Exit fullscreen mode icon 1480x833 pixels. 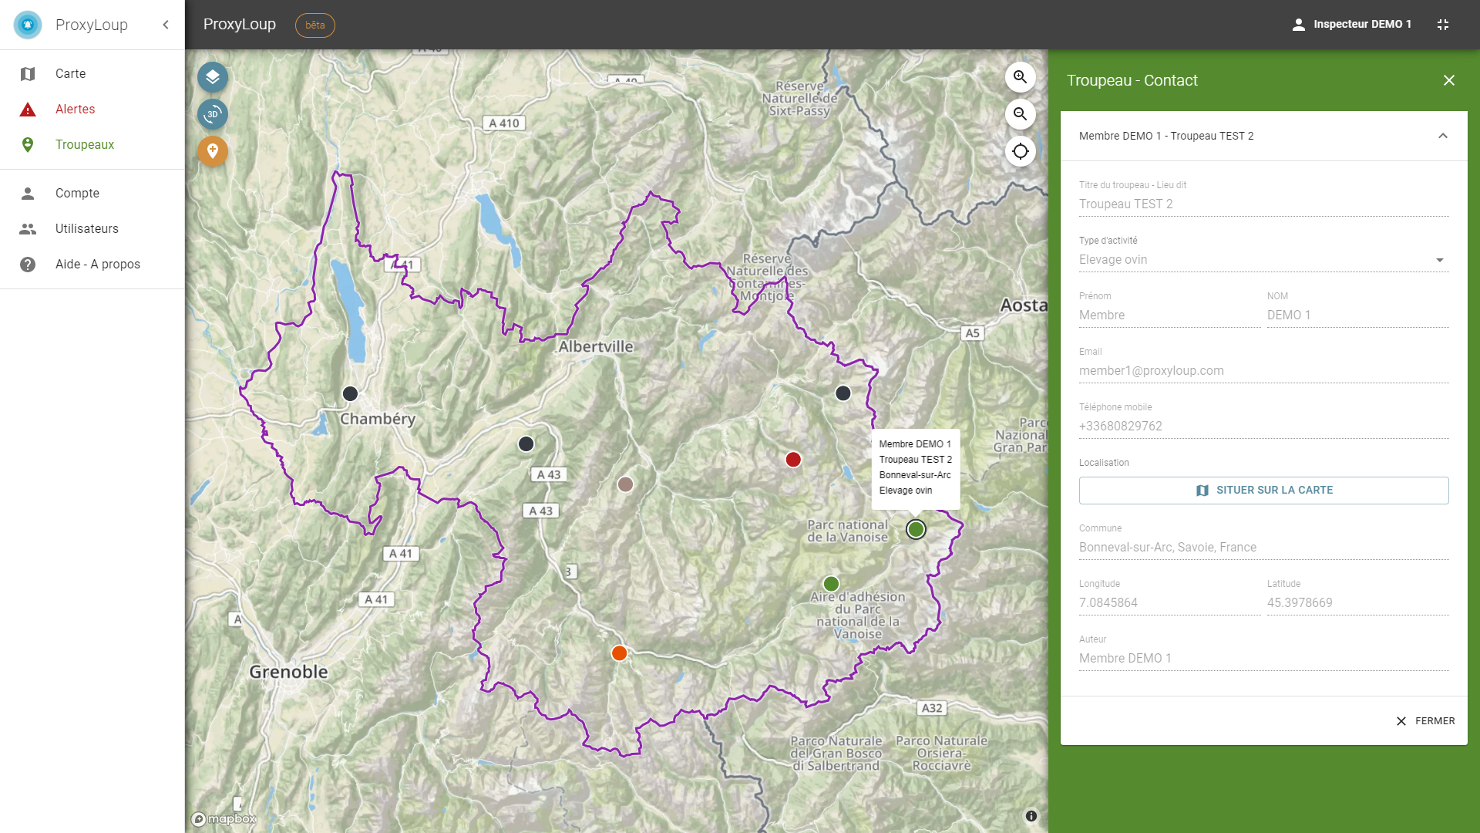[1443, 25]
